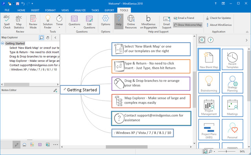
Task: Open Map Statistics tool
Action: pos(19,22)
